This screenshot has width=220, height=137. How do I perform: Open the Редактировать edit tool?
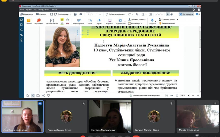coord(79,21)
